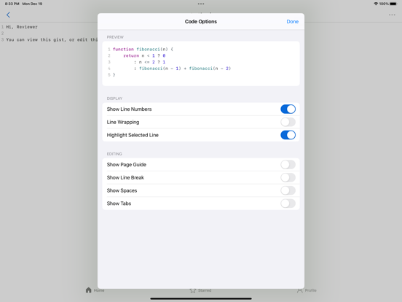Viewport: 402px width, 302px height.
Task: Toggle Highlight Selected Line switch
Action: coord(288,135)
